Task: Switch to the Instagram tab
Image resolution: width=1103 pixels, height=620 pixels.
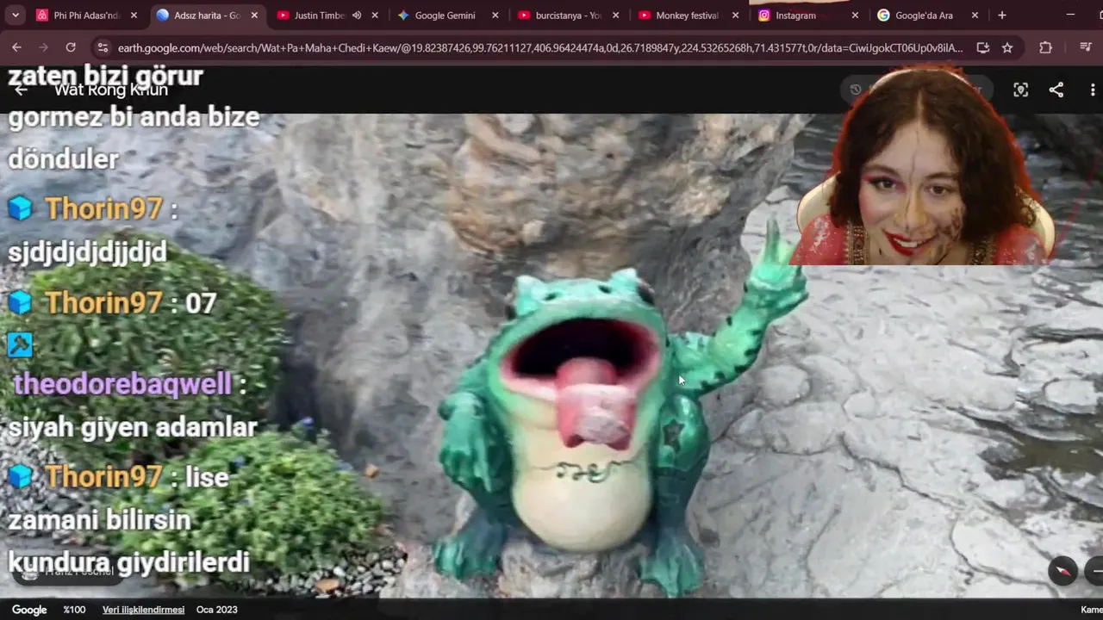Action: coord(795,15)
